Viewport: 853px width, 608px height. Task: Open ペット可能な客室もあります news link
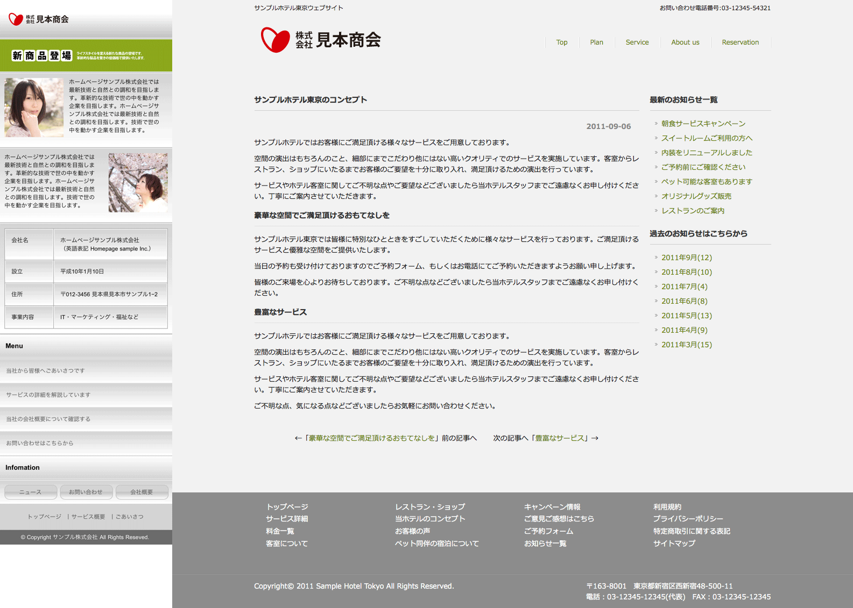tap(706, 182)
